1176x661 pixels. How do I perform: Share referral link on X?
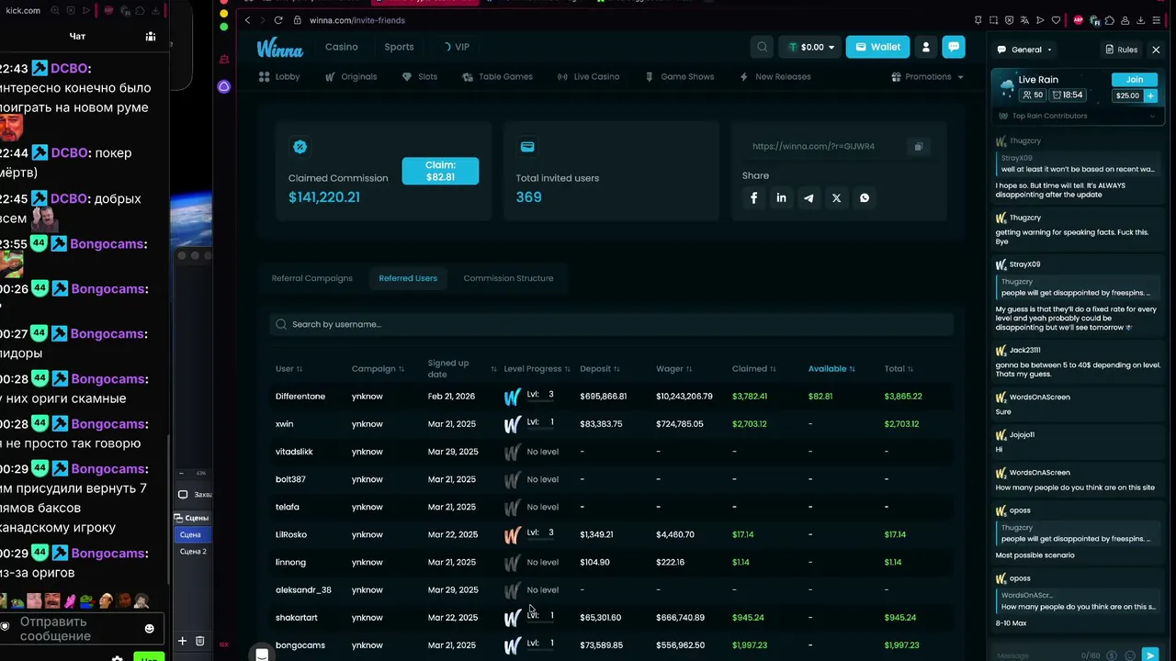[x=836, y=198]
